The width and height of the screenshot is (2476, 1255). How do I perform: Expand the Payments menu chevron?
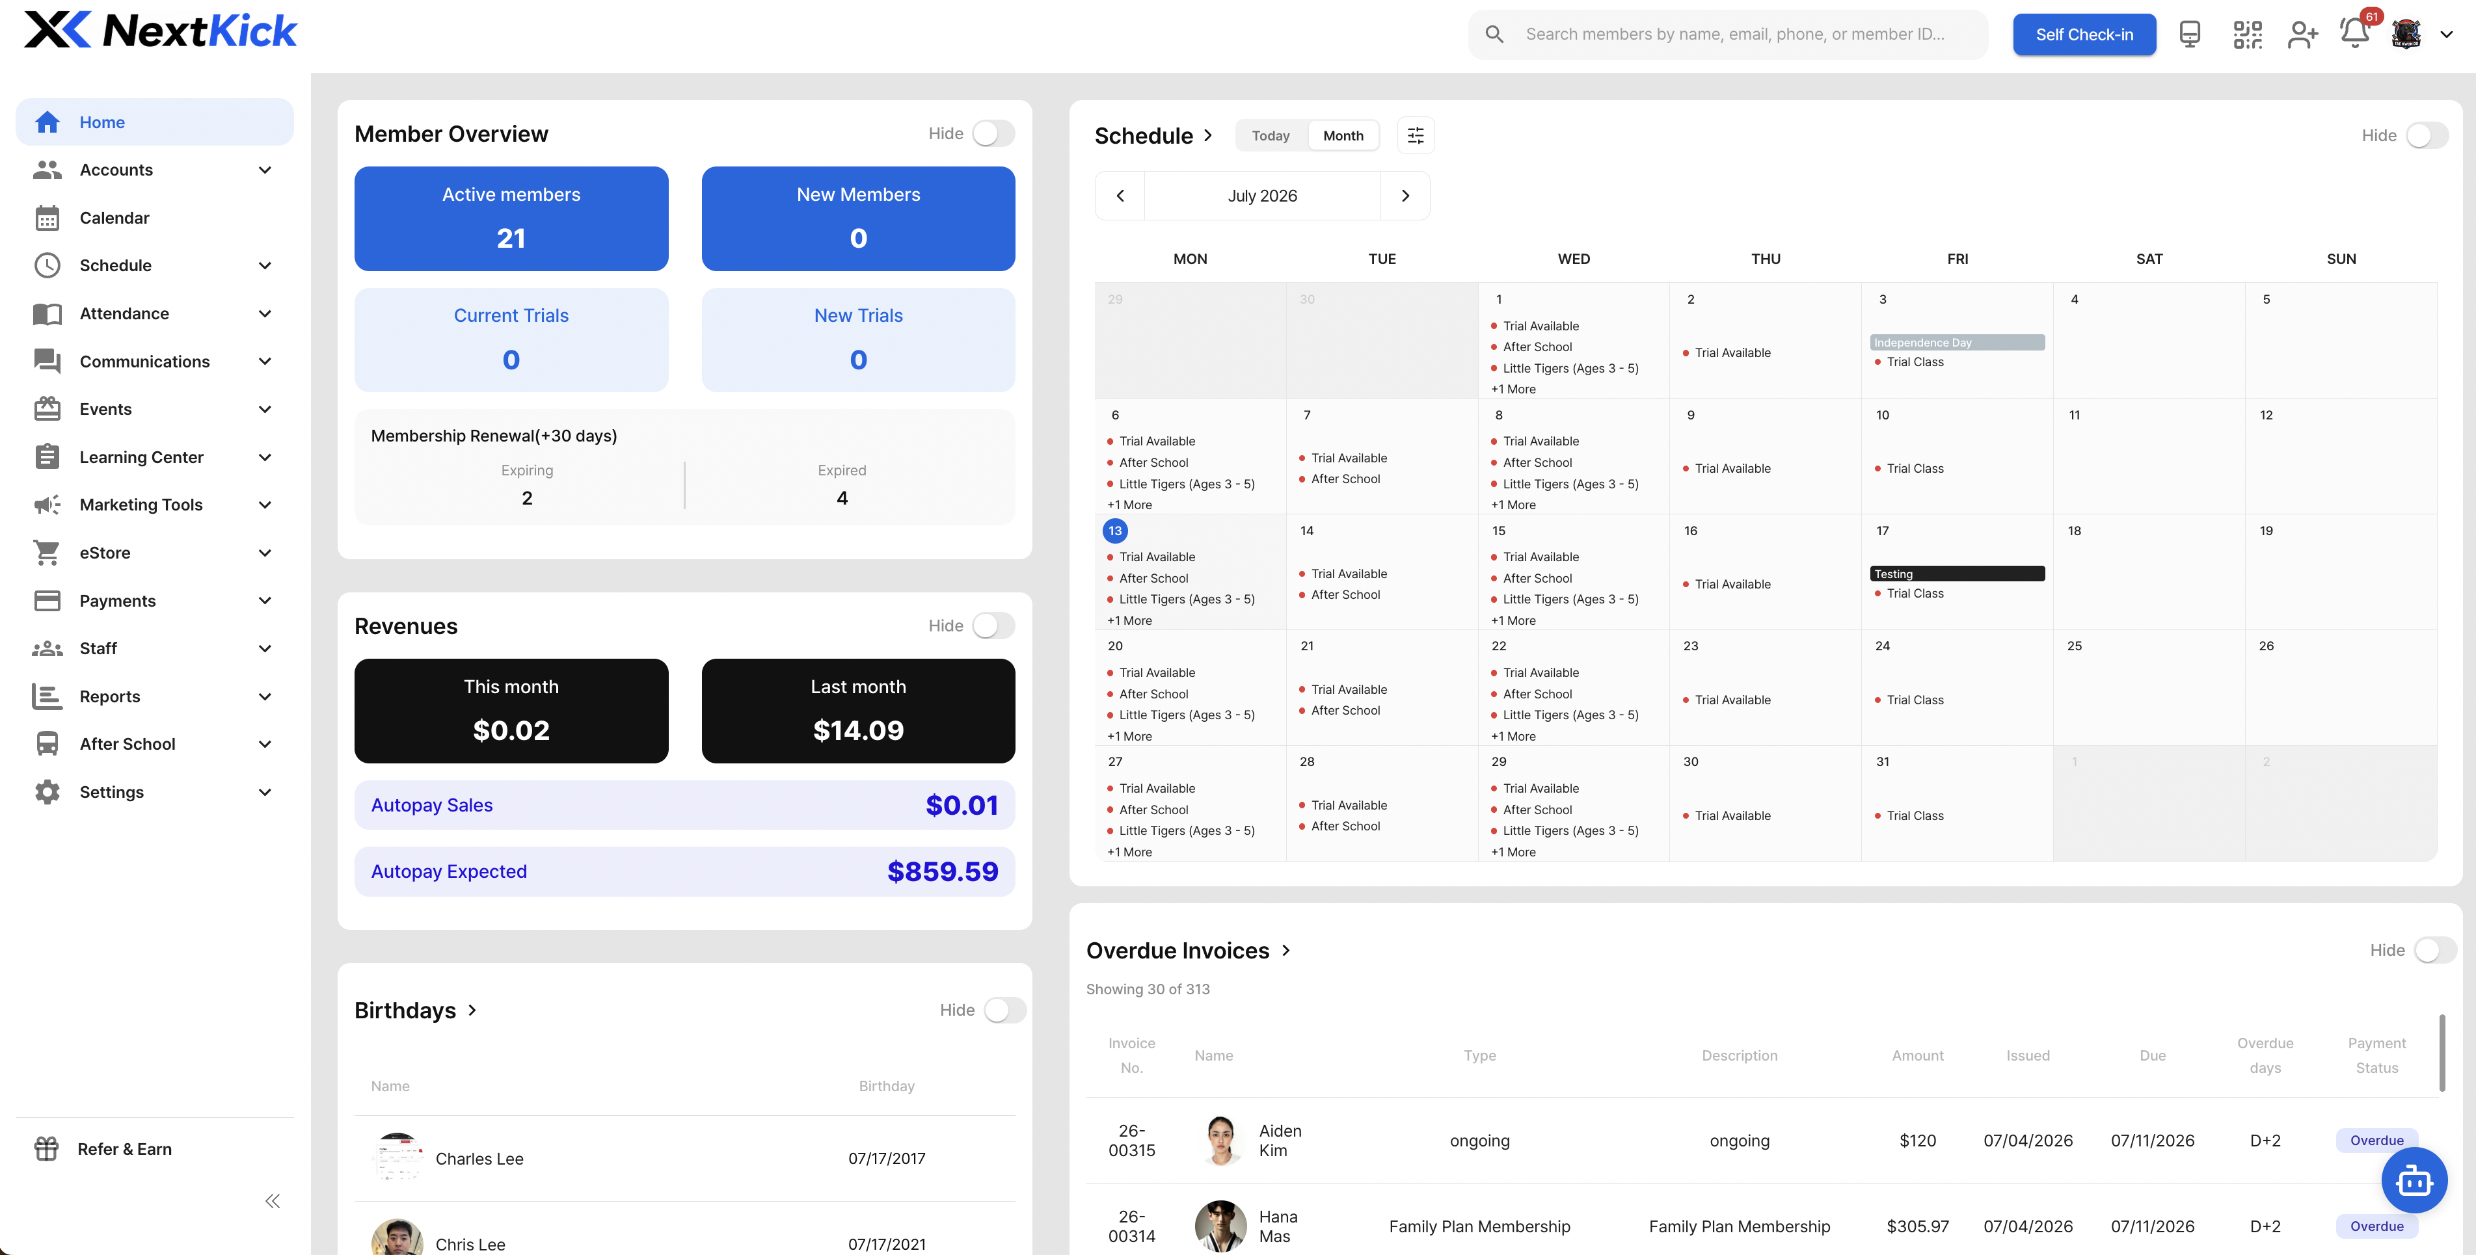[265, 601]
